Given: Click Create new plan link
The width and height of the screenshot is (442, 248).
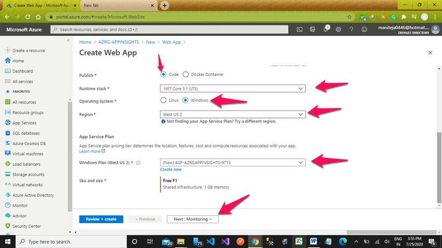Looking at the screenshot, I should tap(171, 170).
